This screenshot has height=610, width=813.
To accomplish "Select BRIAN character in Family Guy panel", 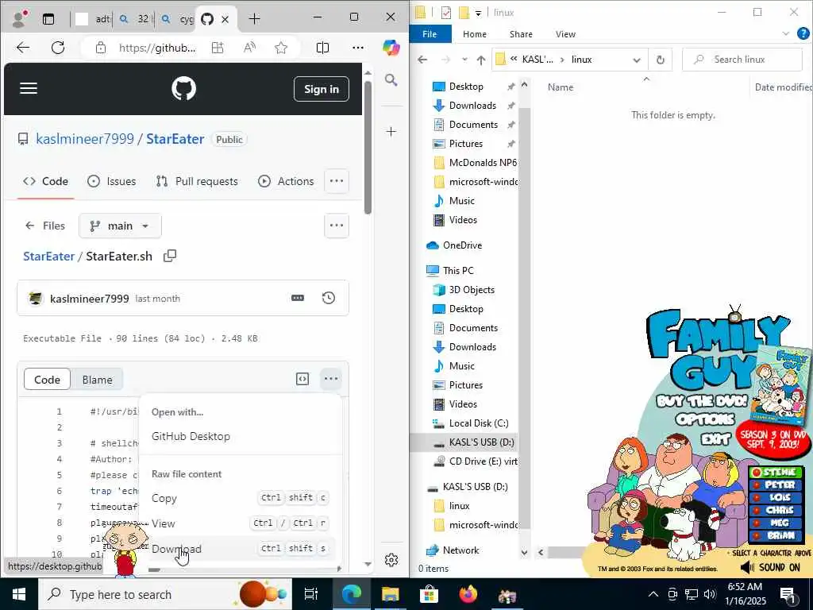I will (776, 535).
